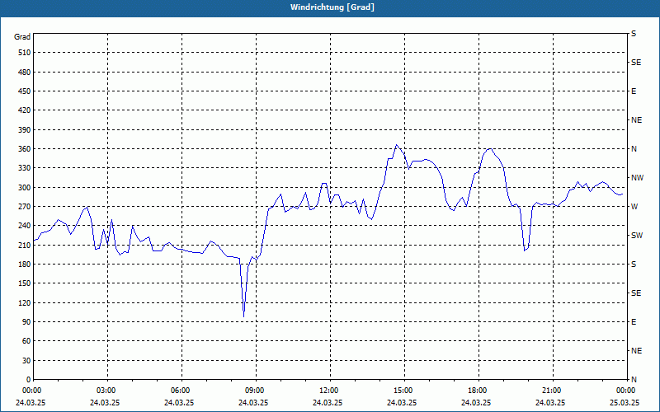660x412 pixels.
Task: Click the 360 y-axis tick label
Action: (25, 149)
